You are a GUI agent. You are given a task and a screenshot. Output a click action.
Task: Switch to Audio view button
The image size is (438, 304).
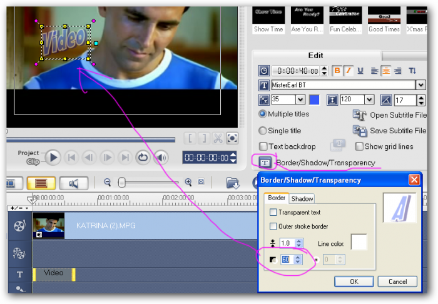(74, 183)
